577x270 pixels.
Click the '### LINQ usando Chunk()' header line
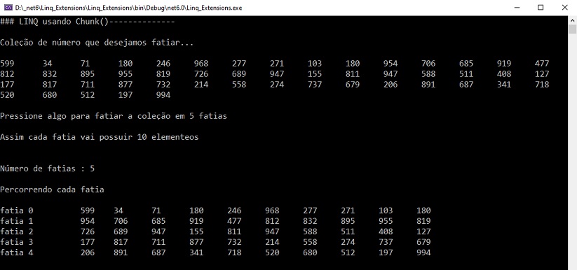point(87,22)
